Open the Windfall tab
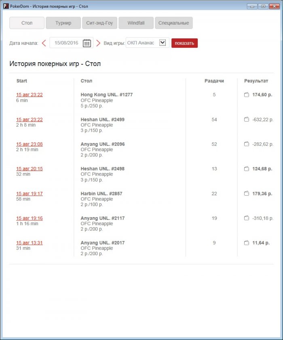Screen dimensions: 283x340 pyautogui.click(x=136, y=23)
